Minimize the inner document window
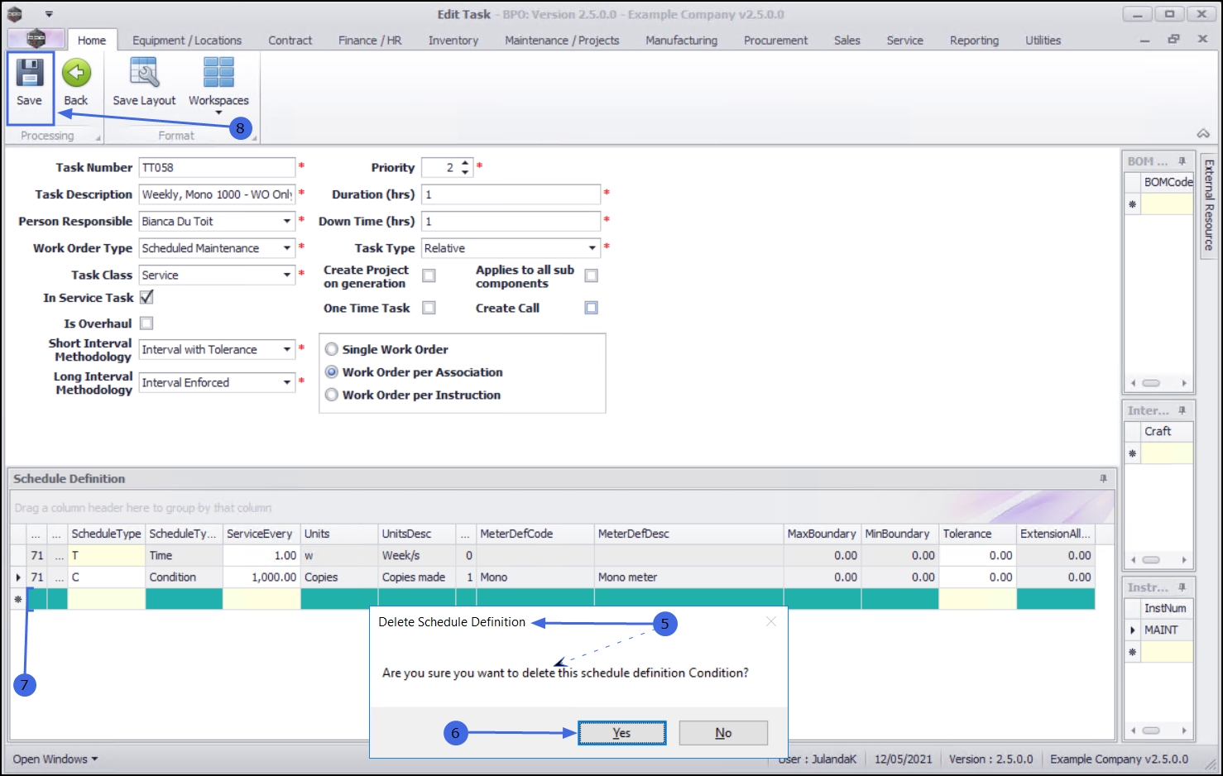The height and width of the screenshot is (776, 1223). point(1144,40)
